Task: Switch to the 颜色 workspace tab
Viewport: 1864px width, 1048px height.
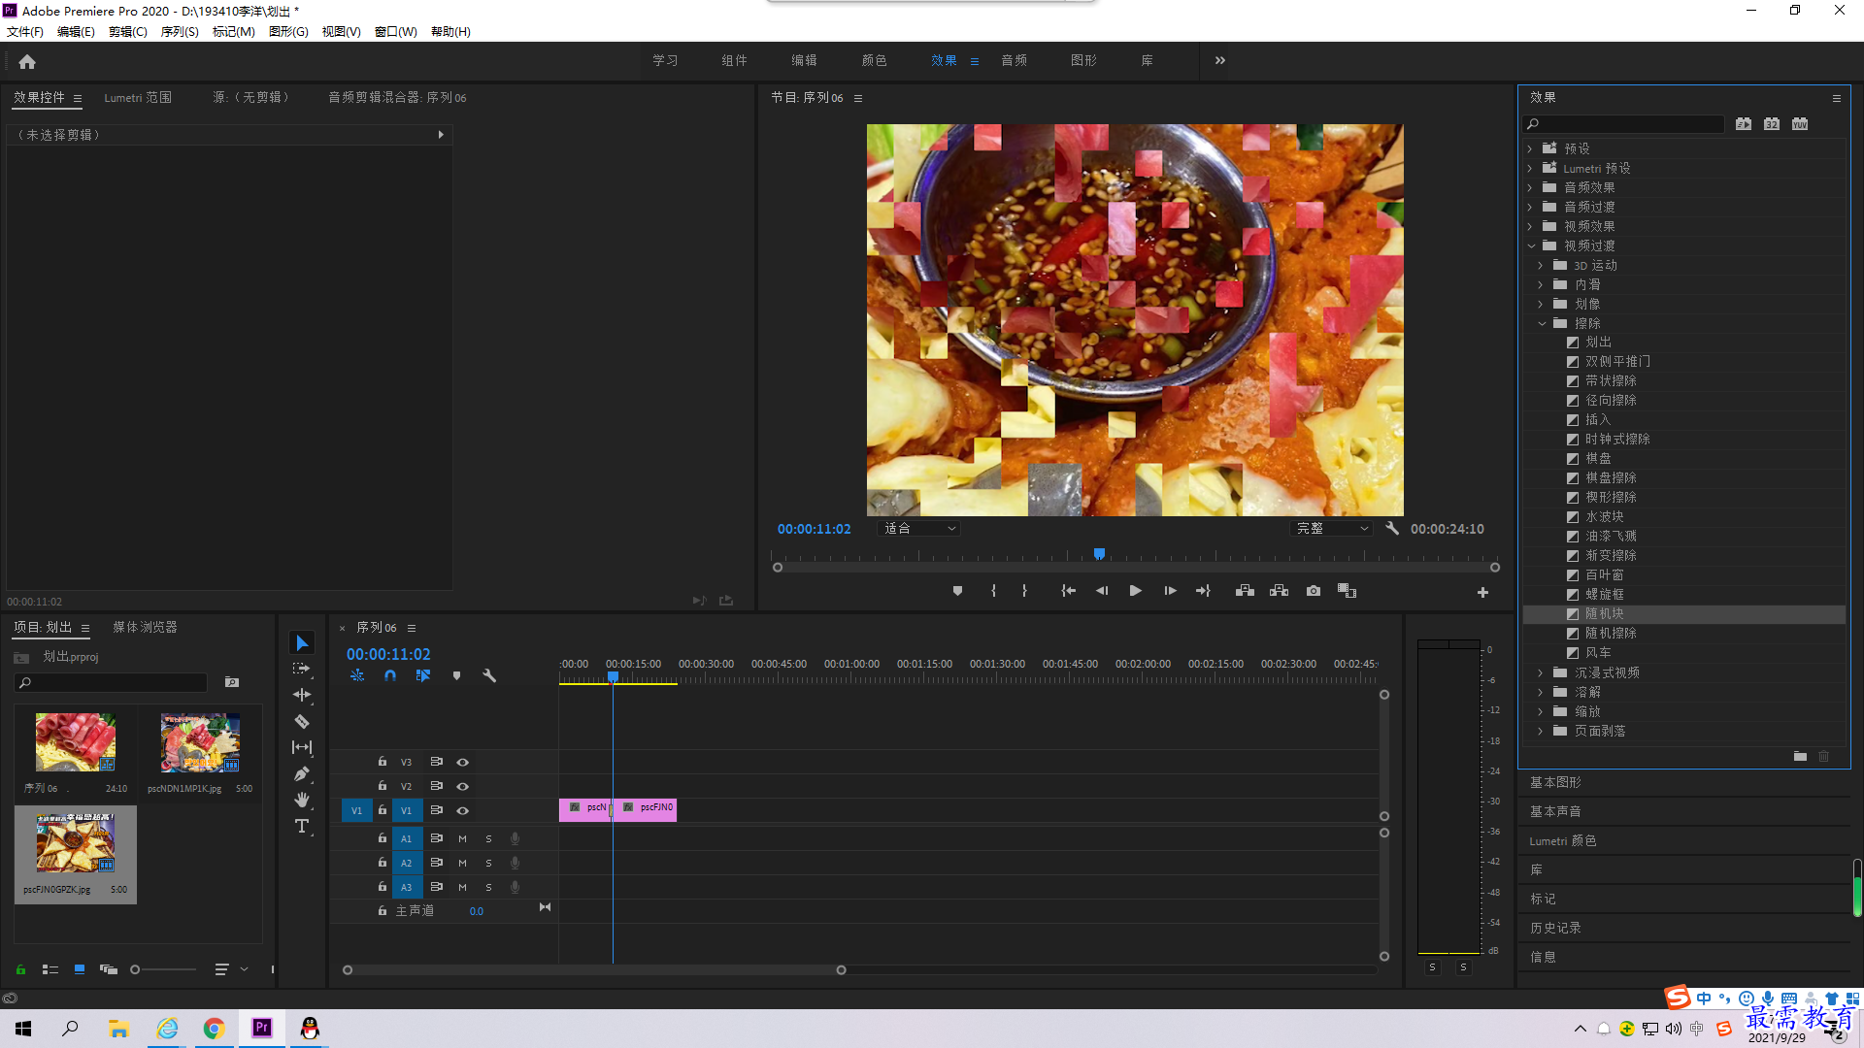Action: 874,60
